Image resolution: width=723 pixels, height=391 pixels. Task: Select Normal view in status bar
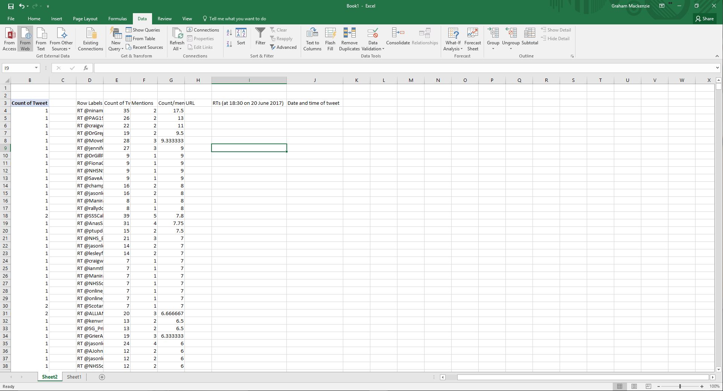[619, 386]
